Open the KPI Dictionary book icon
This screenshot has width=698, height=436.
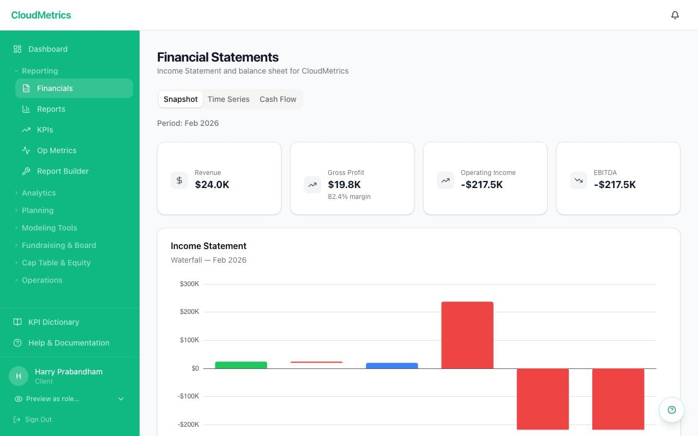click(x=17, y=322)
